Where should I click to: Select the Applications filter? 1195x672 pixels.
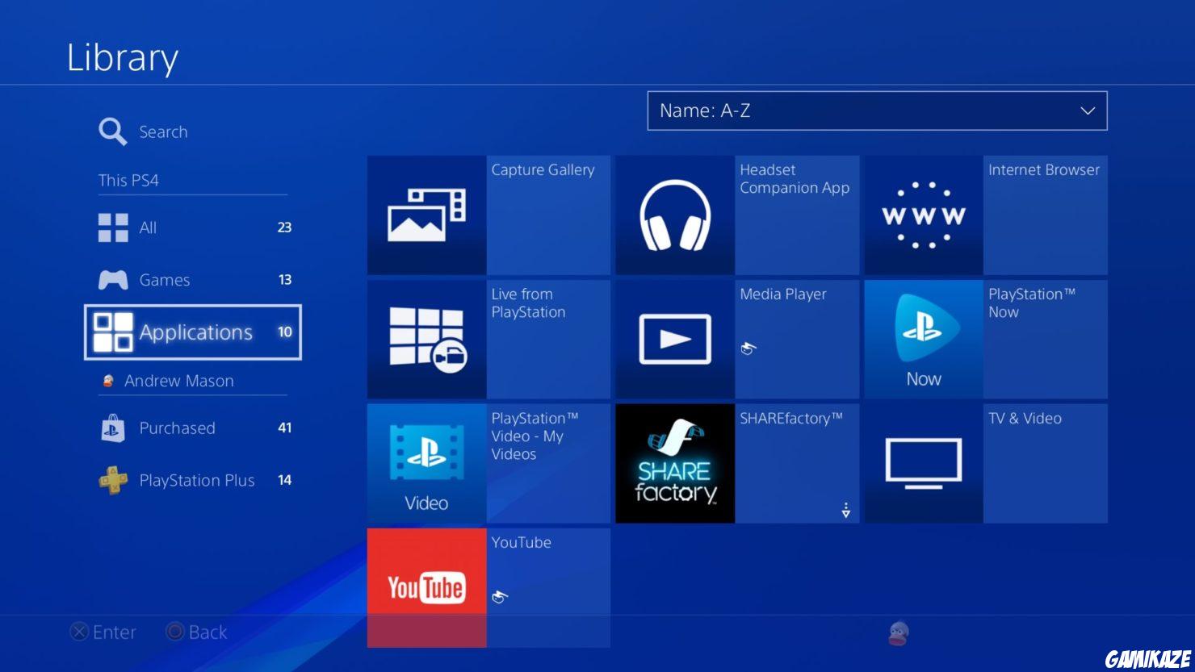click(x=195, y=332)
